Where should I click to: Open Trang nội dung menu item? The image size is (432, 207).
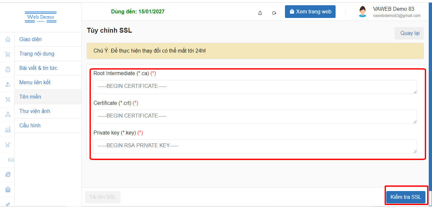tap(37, 54)
